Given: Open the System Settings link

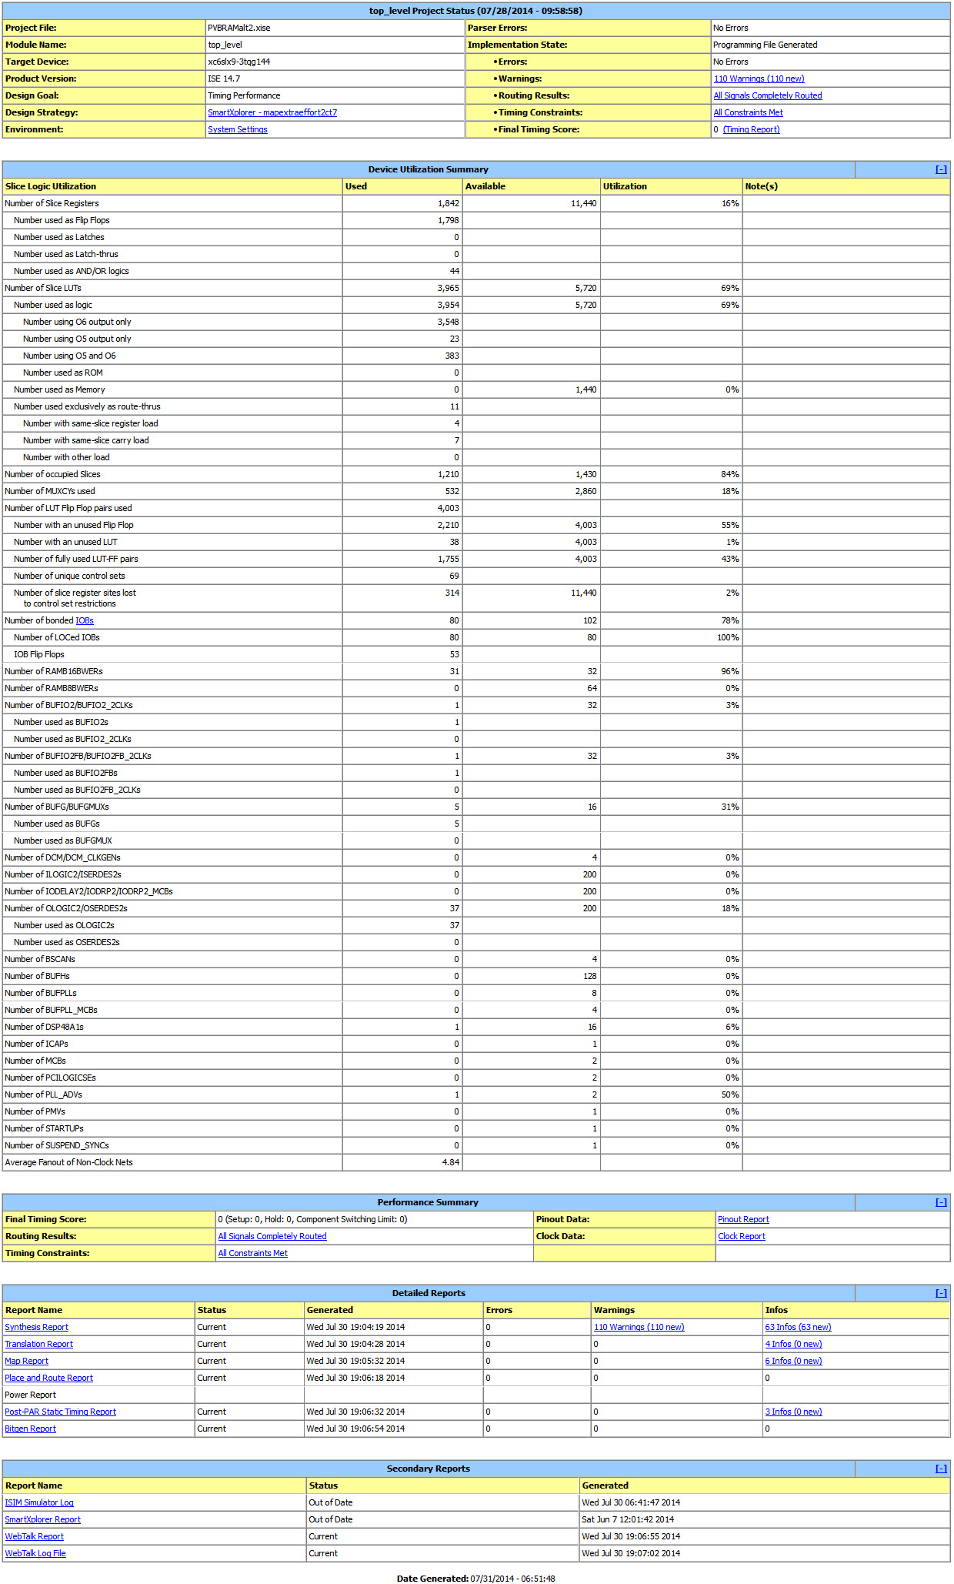Looking at the screenshot, I should (x=238, y=129).
